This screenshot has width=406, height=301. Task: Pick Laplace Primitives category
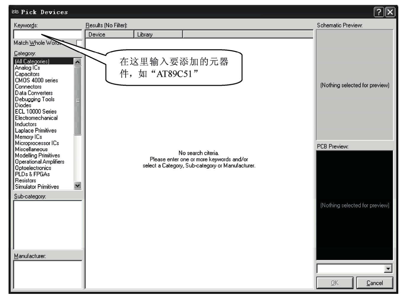tap(36, 130)
